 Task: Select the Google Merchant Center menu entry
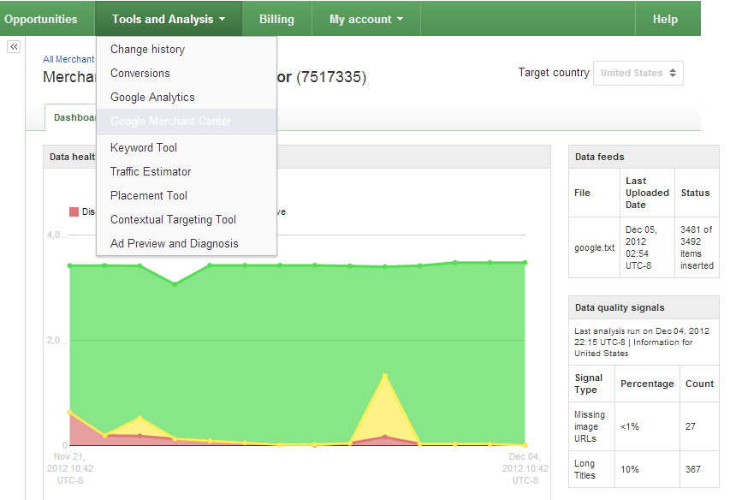click(x=170, y=122)
